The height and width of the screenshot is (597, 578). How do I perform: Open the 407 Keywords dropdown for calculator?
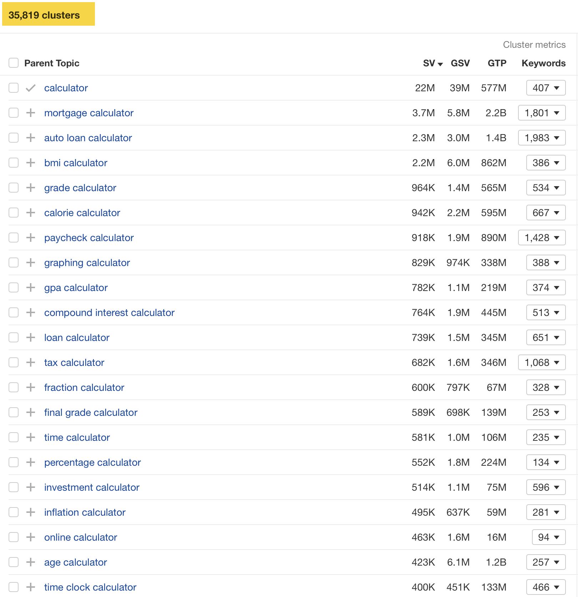[545, 88]
